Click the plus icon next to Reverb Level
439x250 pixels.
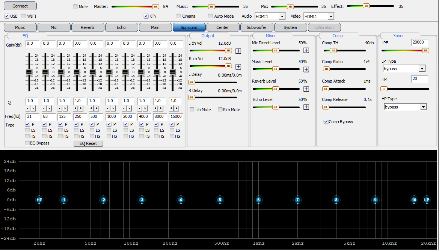click(x=306, y=89)
